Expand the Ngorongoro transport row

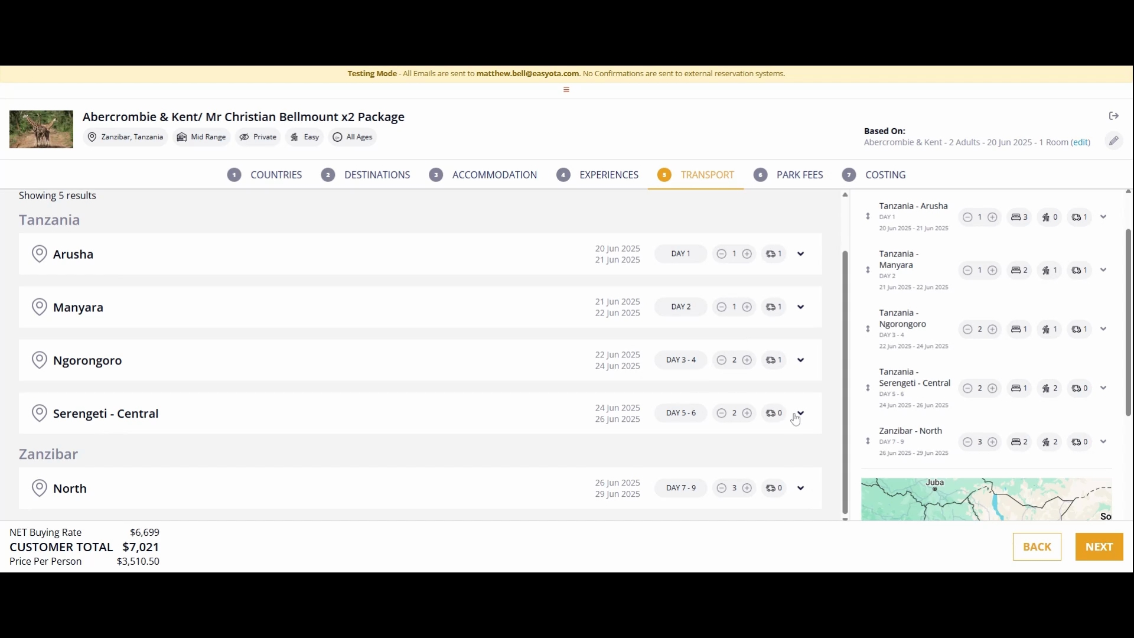click(x=801, y=360)
